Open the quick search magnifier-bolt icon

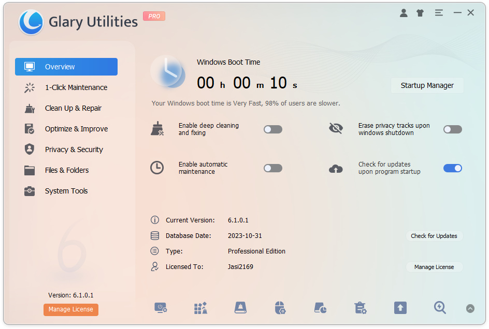440,308
